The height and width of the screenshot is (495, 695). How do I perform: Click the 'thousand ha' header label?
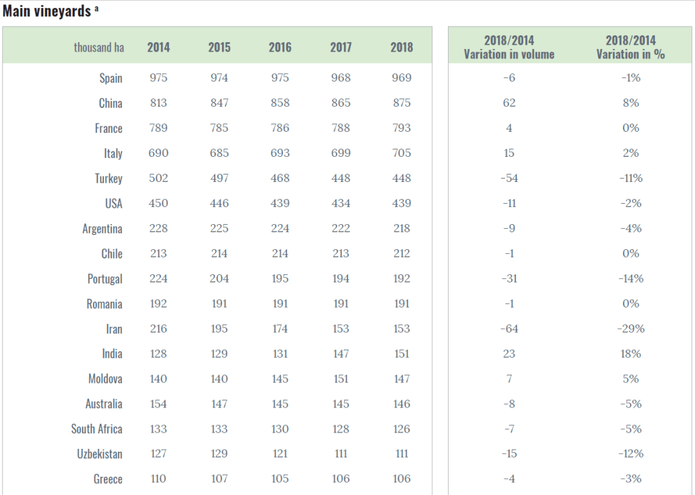pyautogui.click(x=98, y=48)
